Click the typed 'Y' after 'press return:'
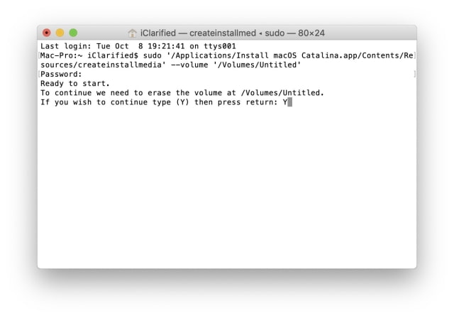Screen dimensions: 454x318 tap(285, 102)
